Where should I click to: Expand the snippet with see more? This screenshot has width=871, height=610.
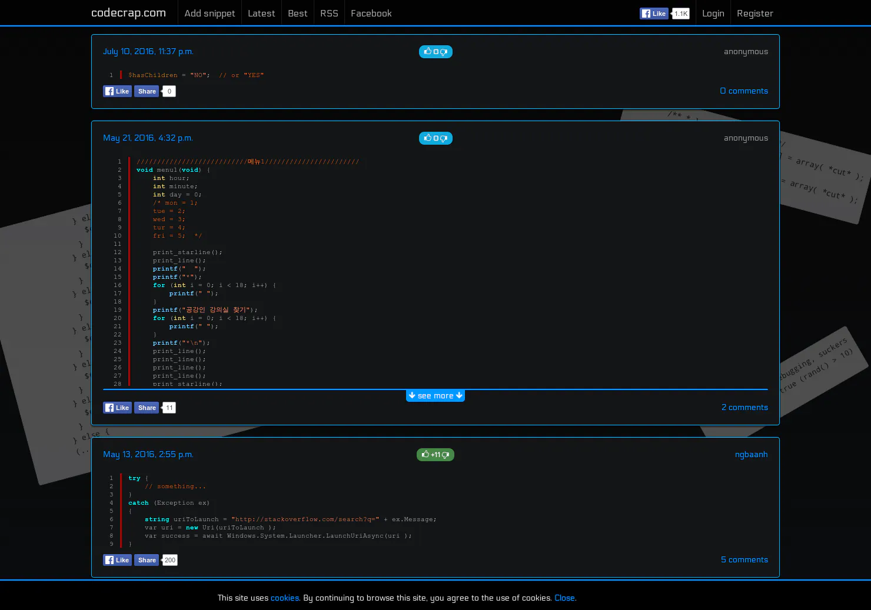(436, 396)
